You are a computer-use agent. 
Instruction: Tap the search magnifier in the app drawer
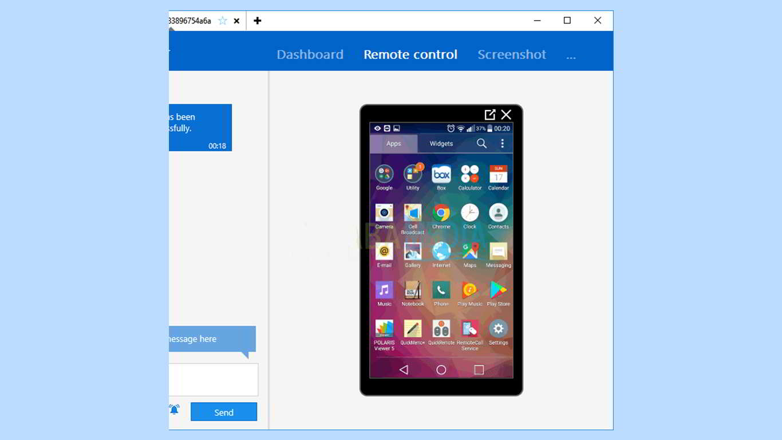point(481,143)
